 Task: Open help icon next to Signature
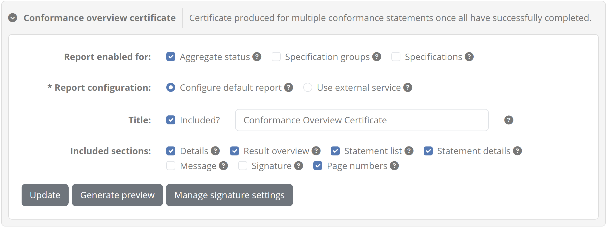pyautogui.click(x=299, y=166)
